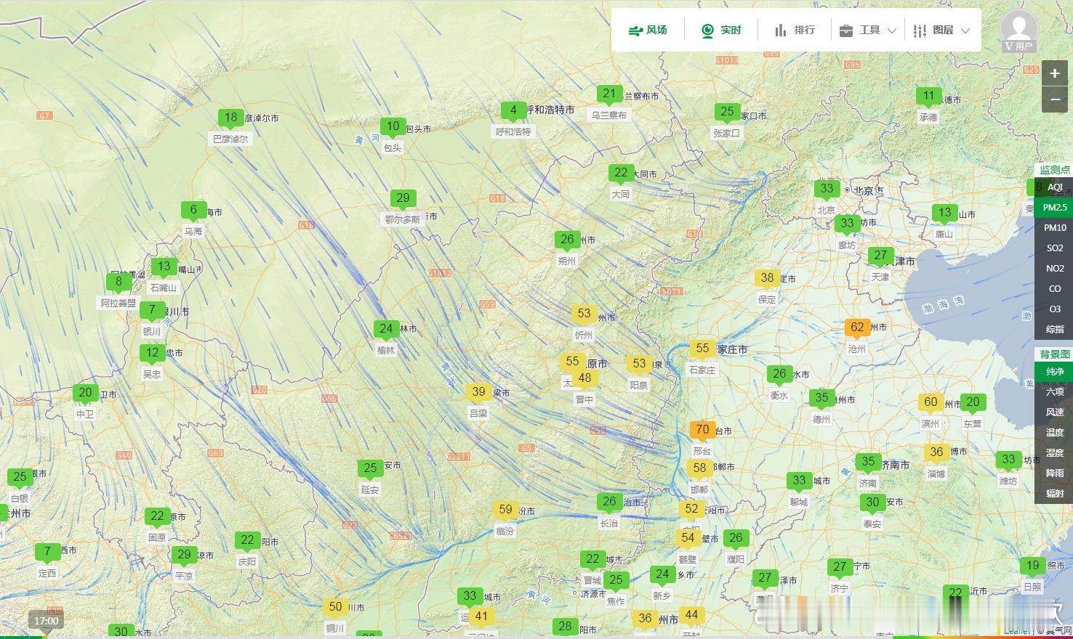Screen dimensions: 1073x639
Task: Click the 背景图 panel header
Action: pos(1054,354)
